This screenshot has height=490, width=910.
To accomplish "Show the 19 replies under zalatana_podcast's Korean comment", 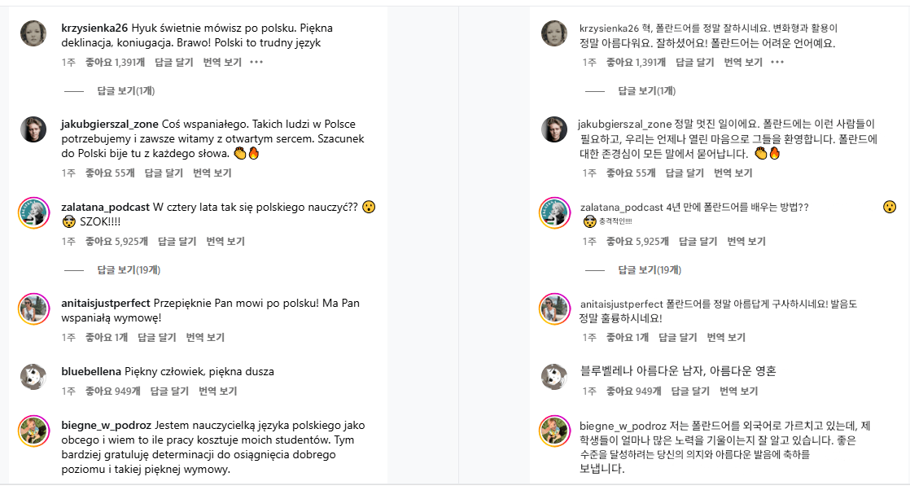I will 649,270.
